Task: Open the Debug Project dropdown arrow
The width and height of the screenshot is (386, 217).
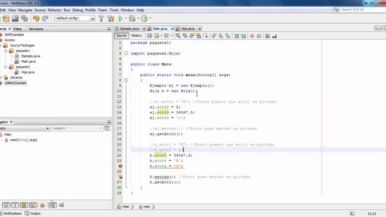Action: point(138,19)
